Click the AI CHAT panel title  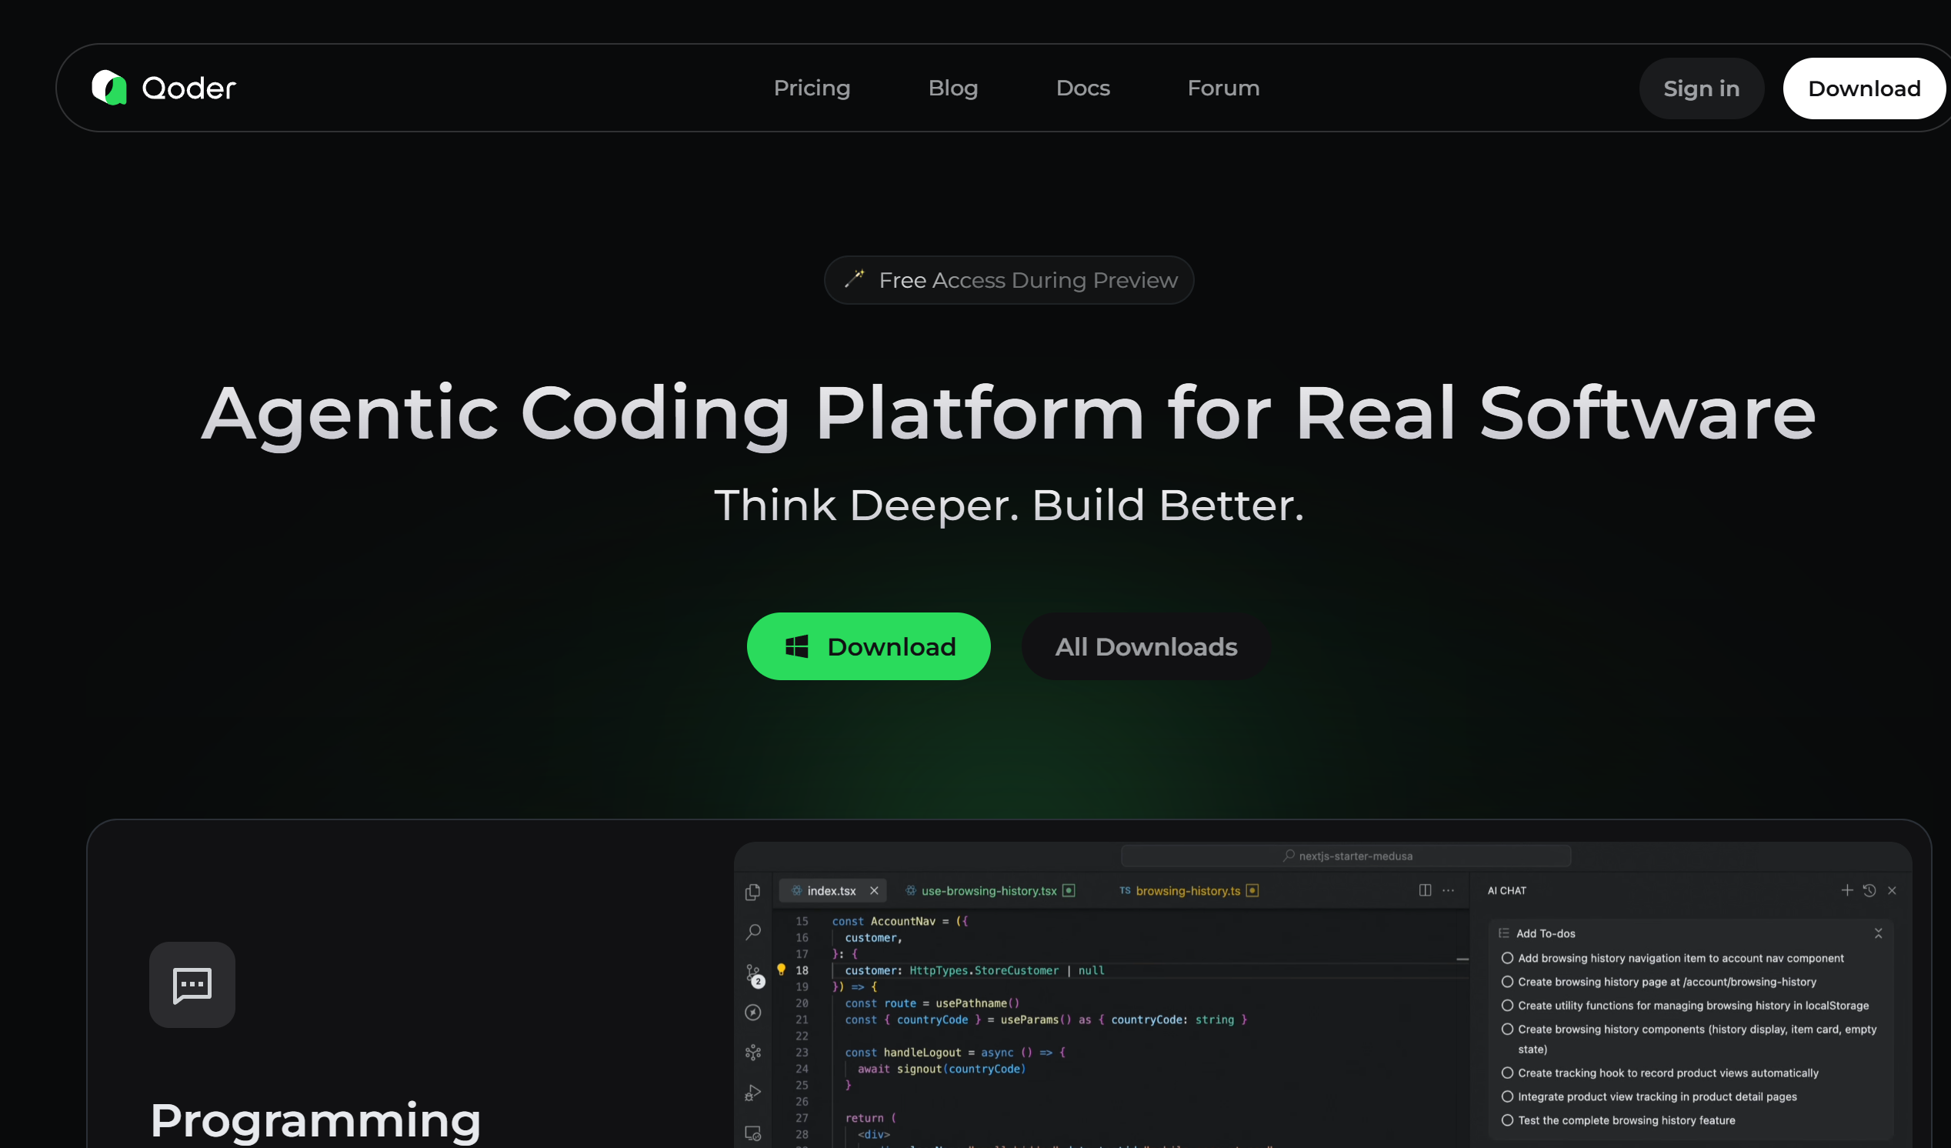tap(1506, 891)
